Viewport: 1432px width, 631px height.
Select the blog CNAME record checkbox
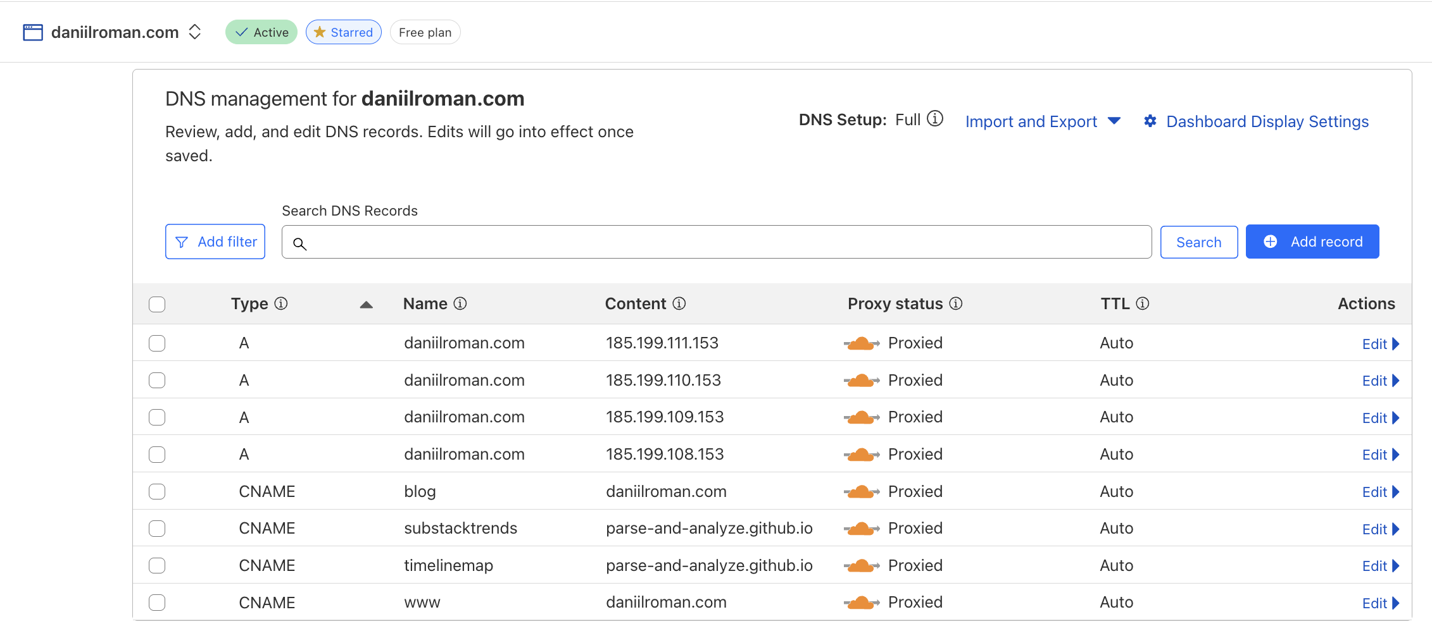pos(157,491)
